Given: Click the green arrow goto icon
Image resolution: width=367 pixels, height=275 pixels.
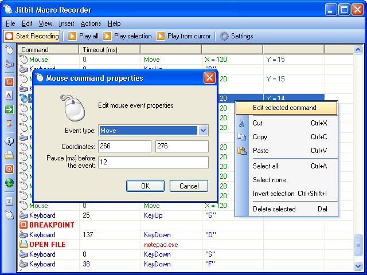Looking at the screenshot, I should point(9,109).
